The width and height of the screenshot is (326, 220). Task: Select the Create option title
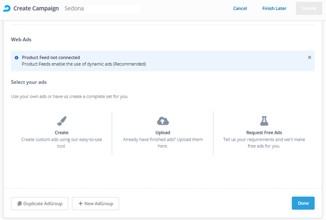pos(62,133)
